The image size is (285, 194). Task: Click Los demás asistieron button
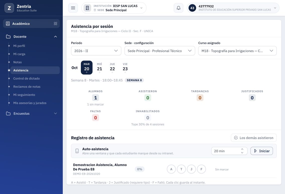click(254, 138)
